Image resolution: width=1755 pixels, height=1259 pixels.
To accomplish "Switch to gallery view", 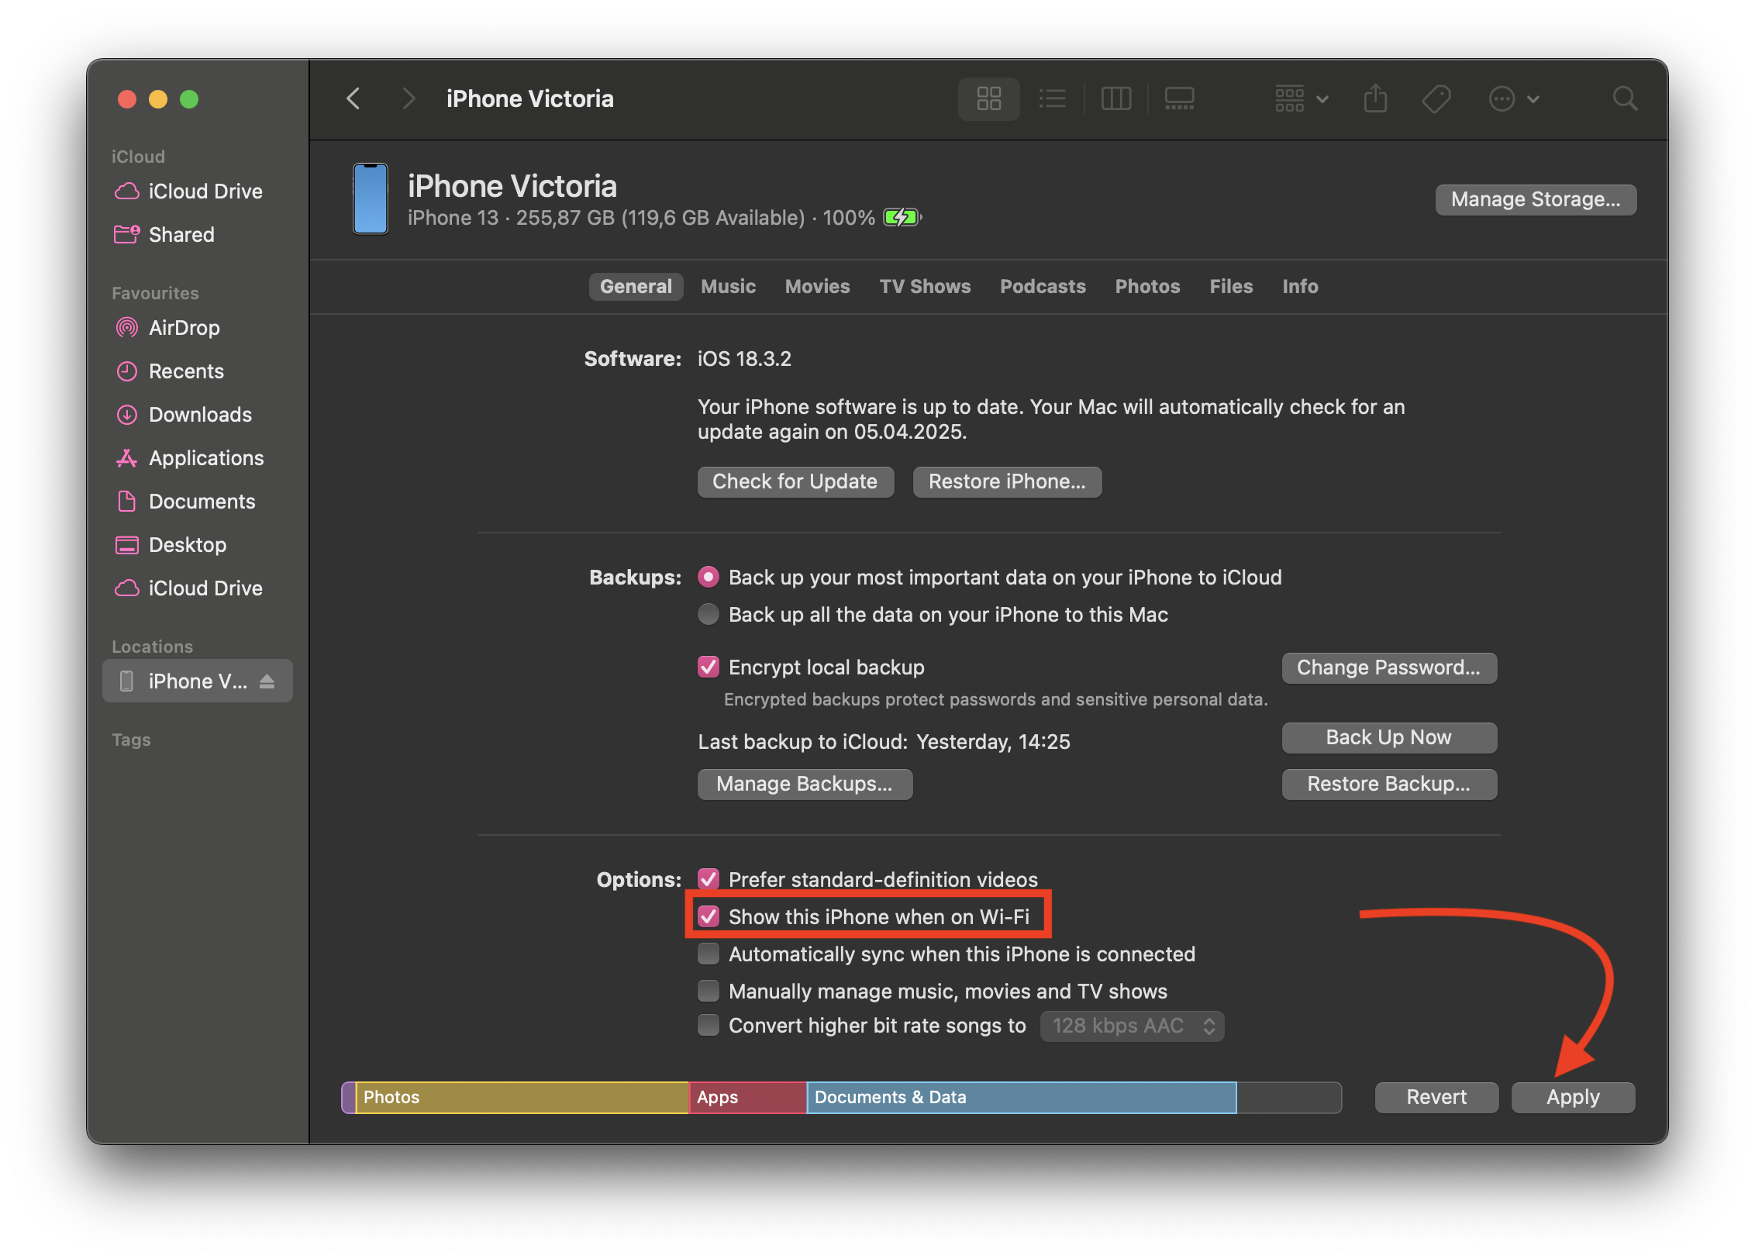I will [1179, 98].
